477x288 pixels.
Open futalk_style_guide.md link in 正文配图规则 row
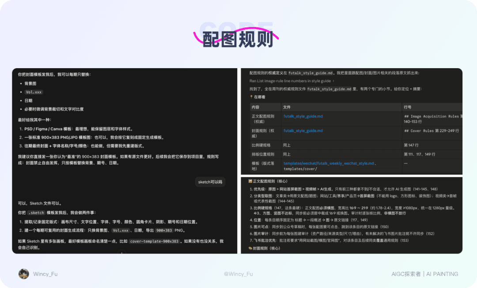pos(303,116)
